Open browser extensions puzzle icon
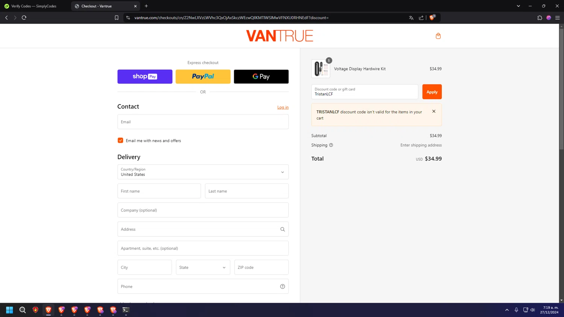The height and width of the screenshot is (317, 564). [540, 18]
